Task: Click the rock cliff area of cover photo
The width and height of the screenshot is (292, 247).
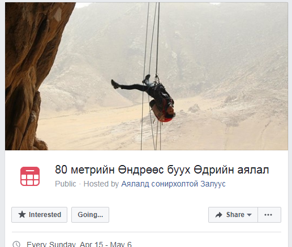Action: pyautogui.click(x=28, y=75)
